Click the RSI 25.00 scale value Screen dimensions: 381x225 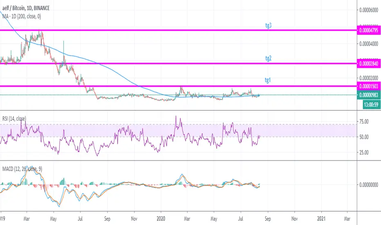(364, 153)
